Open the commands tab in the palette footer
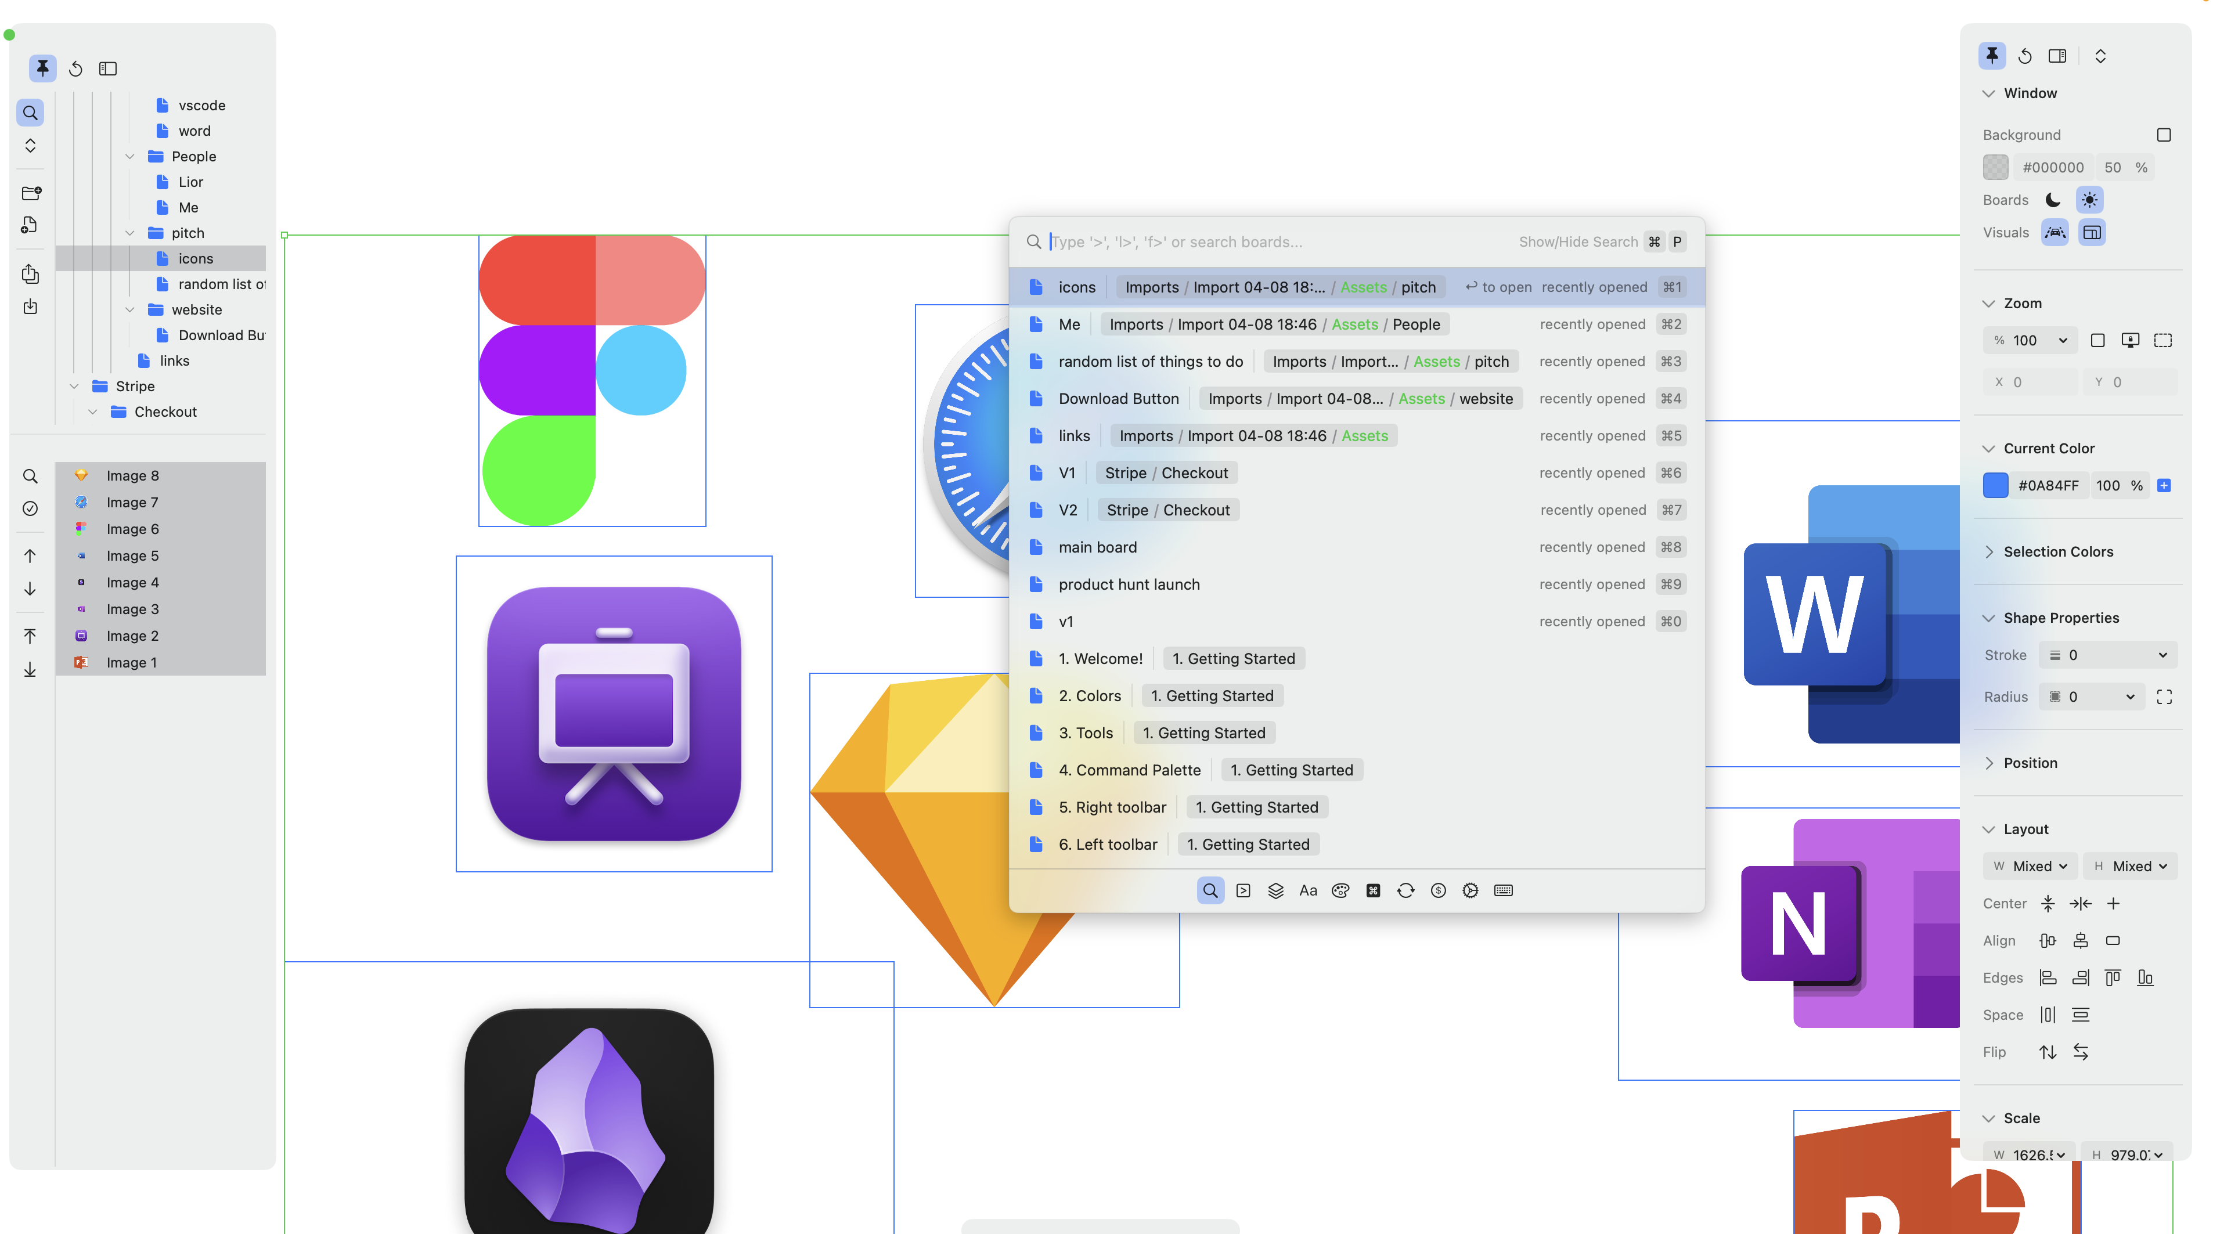This screenshot has width=2213, height=1234. [x=1242, y=890]
